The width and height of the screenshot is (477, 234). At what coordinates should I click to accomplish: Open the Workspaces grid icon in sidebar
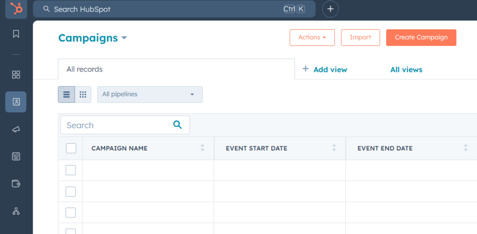[16, 75]
